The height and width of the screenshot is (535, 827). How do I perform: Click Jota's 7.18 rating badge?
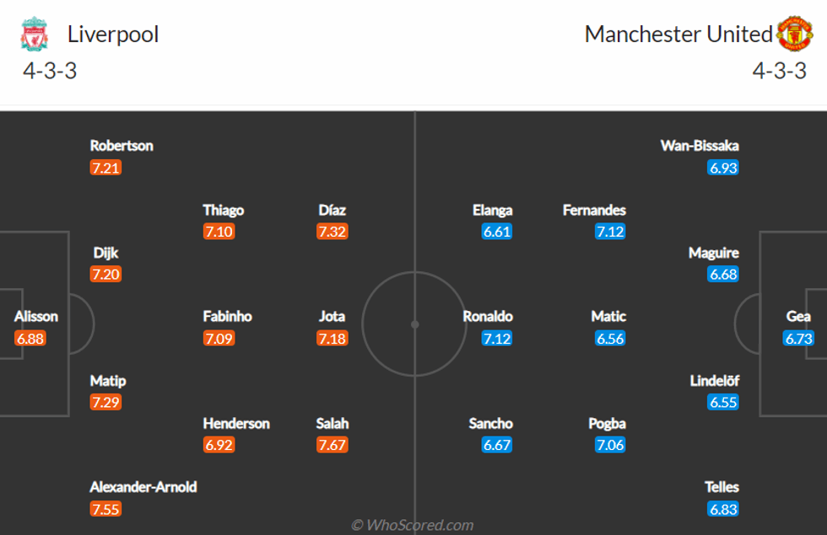click(332, 339)
